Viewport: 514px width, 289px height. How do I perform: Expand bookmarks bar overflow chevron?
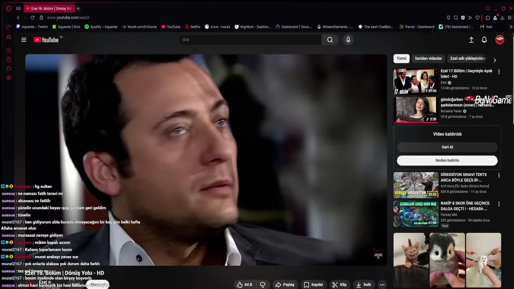click(x=511, y=27)
